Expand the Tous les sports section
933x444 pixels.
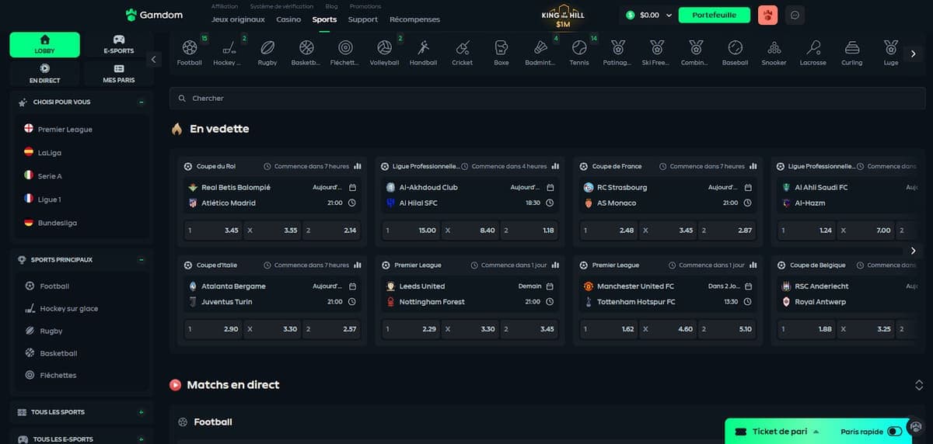[x=141, y=412]
